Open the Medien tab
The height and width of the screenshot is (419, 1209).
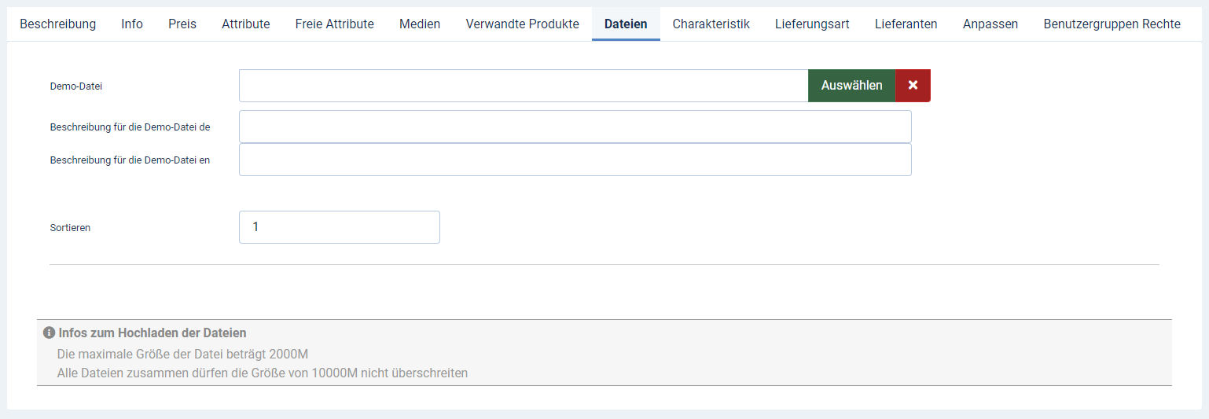pyautogui.click(x=420, y=24)
